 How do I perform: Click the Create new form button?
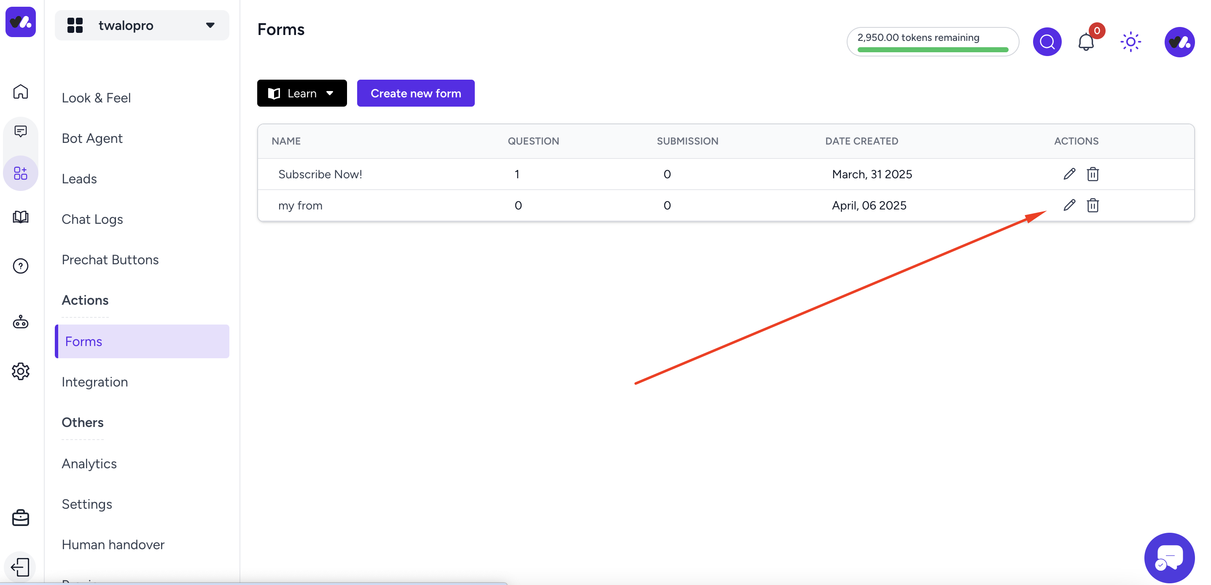coord(416,94)
